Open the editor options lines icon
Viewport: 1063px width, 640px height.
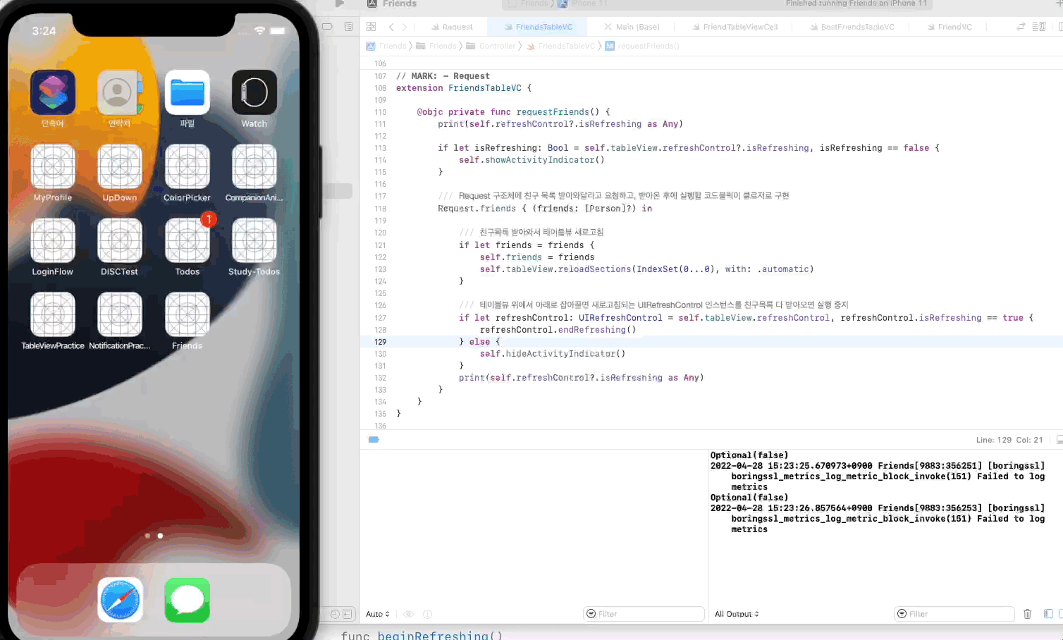click(x=1038, y=27)
